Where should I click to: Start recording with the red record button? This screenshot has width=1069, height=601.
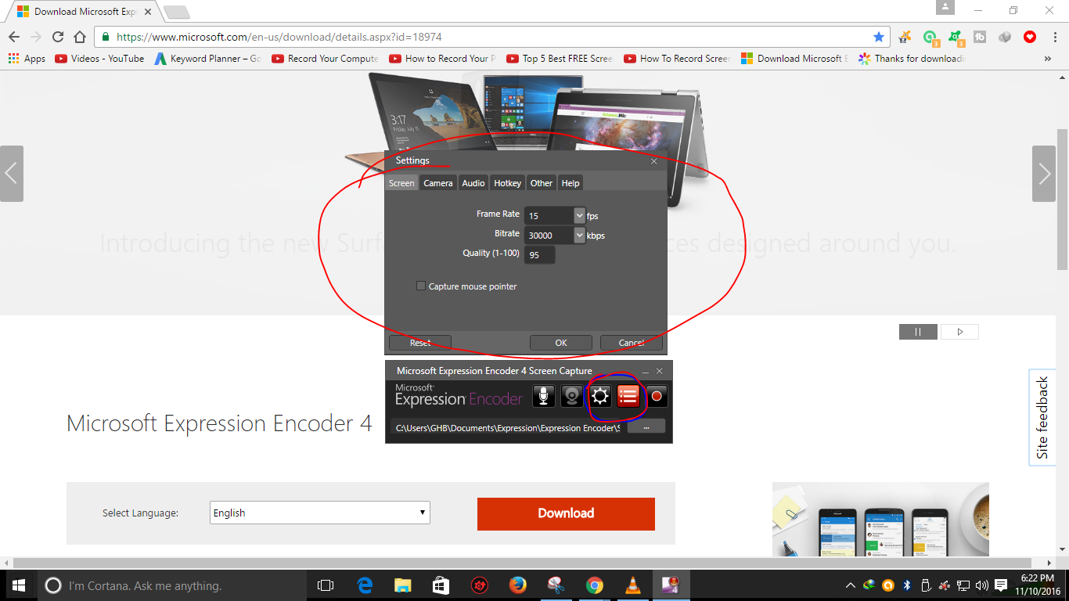[657, 396]
